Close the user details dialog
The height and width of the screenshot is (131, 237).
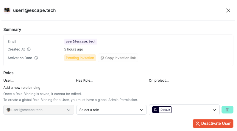coord(228,10)
